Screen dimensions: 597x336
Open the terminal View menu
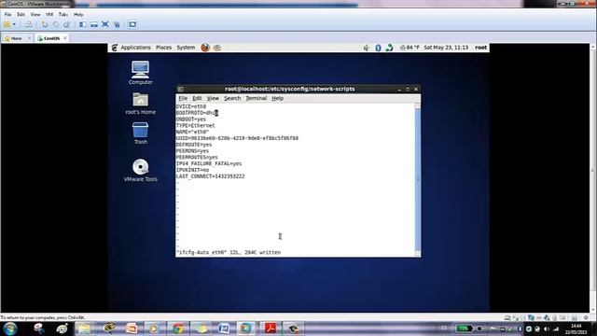tap(213, 98)
